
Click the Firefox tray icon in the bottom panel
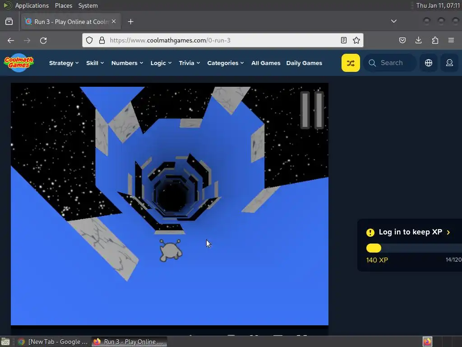pyautogui.click(x=427, y=342)
